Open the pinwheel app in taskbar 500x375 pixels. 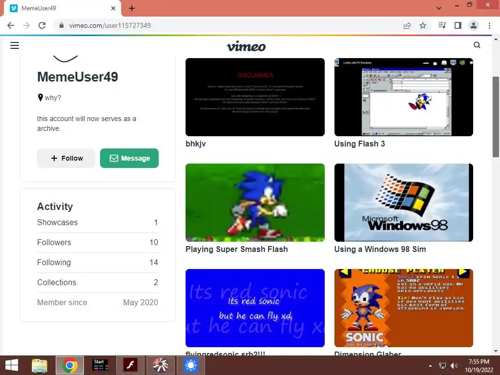point(160,365)
